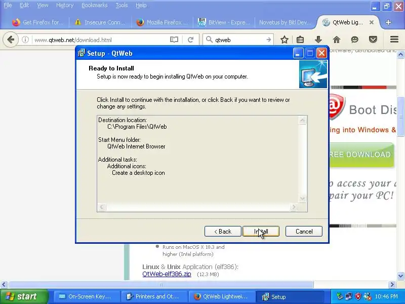Open site information icon in address bar
Image resolution: width=405 pixels, height=304 pixels.
point(25,40)
